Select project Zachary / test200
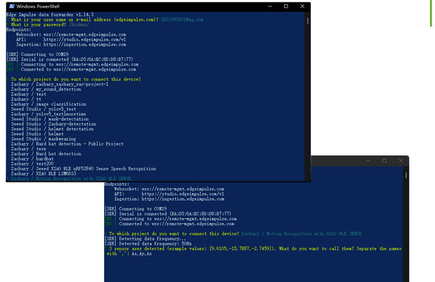This screenshot has height=282, width=435. [32, 164]
